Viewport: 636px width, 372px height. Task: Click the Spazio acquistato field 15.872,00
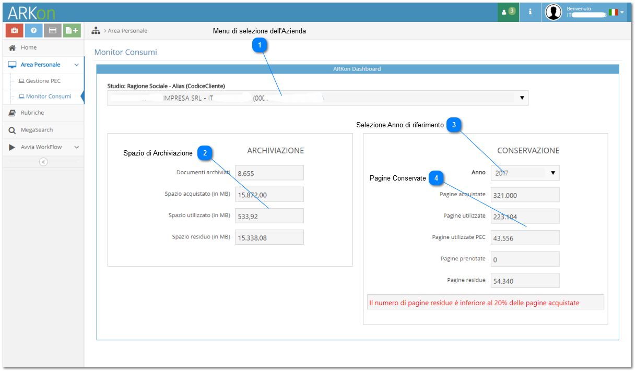point(269,195)
